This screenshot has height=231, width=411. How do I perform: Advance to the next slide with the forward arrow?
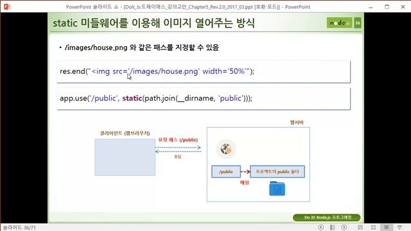(344, 227)
